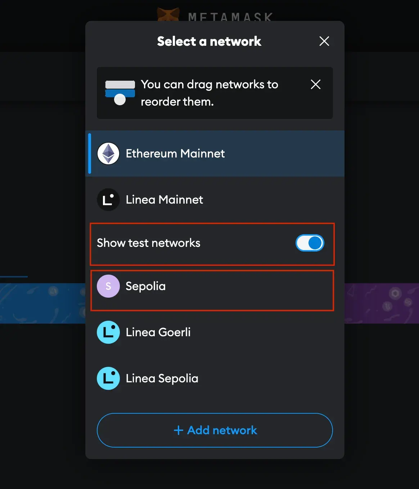Image resolution: width=419 pixels, height=489 pixels.
Task: Turn off the Show test networks switch
Action: click(310, 243)
